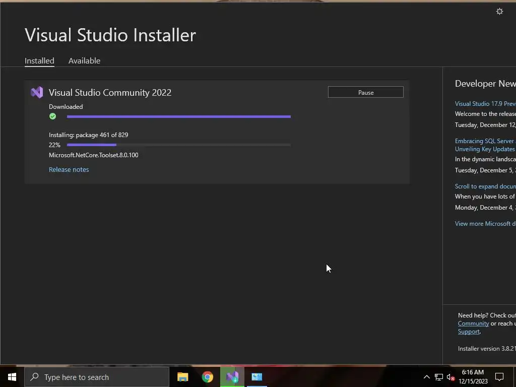Open the Visual Studio 17.9 Preview news link

pyautogui.click(x=485, y=104)
